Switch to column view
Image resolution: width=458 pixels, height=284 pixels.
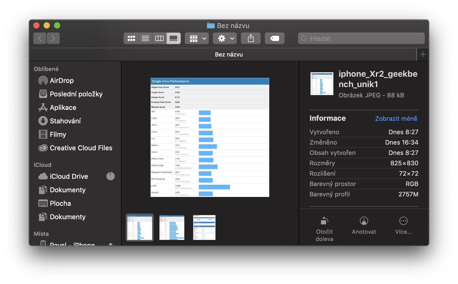pos(159,38)
